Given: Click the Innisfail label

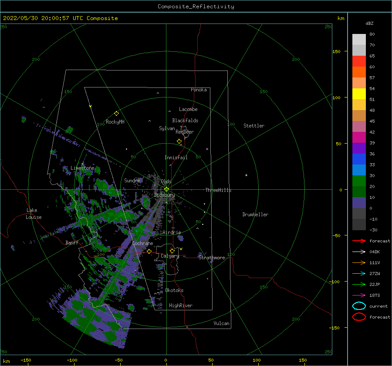Looking at the screenshot, I should [x=176, y=158].
